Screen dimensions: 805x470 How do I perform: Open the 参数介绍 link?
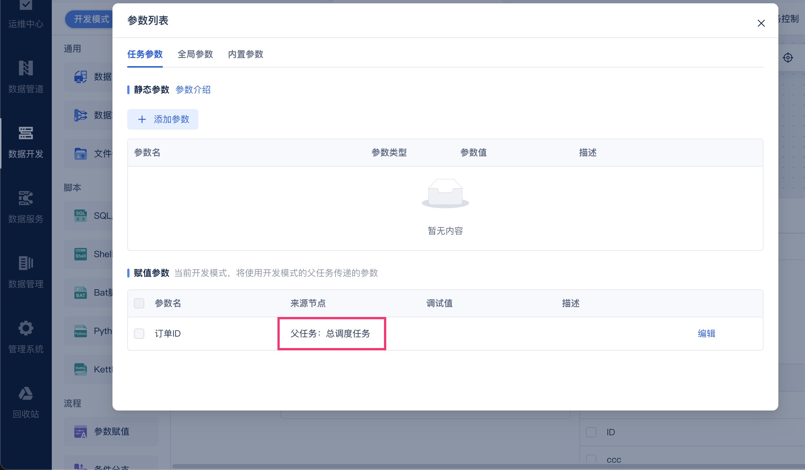pyautogui.click(x=193, y=89)
